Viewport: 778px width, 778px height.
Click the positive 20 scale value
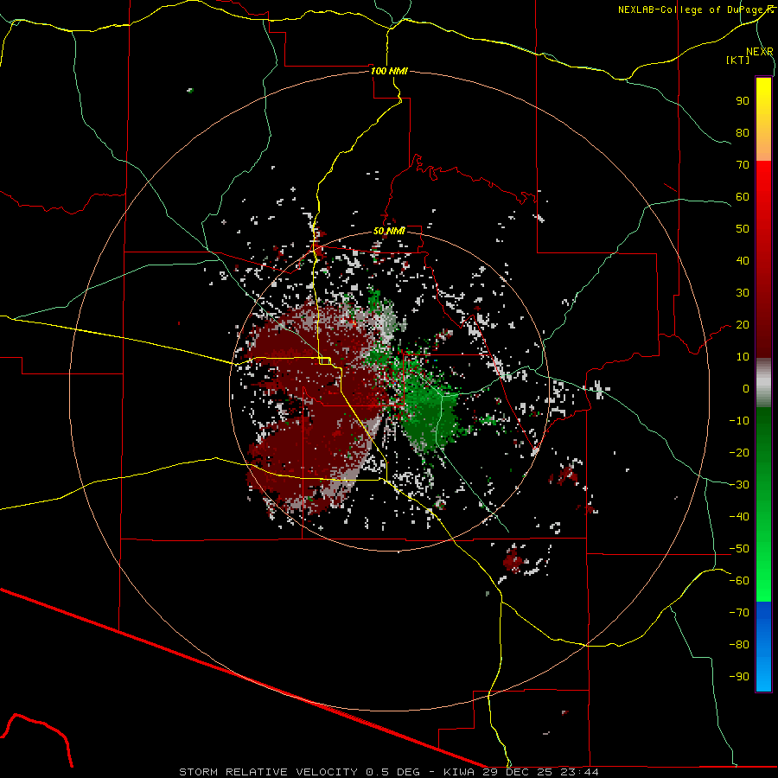[743, 325]
